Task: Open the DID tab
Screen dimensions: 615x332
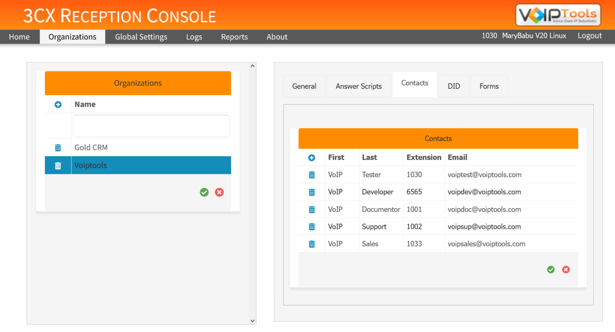Action: (454, 86)
